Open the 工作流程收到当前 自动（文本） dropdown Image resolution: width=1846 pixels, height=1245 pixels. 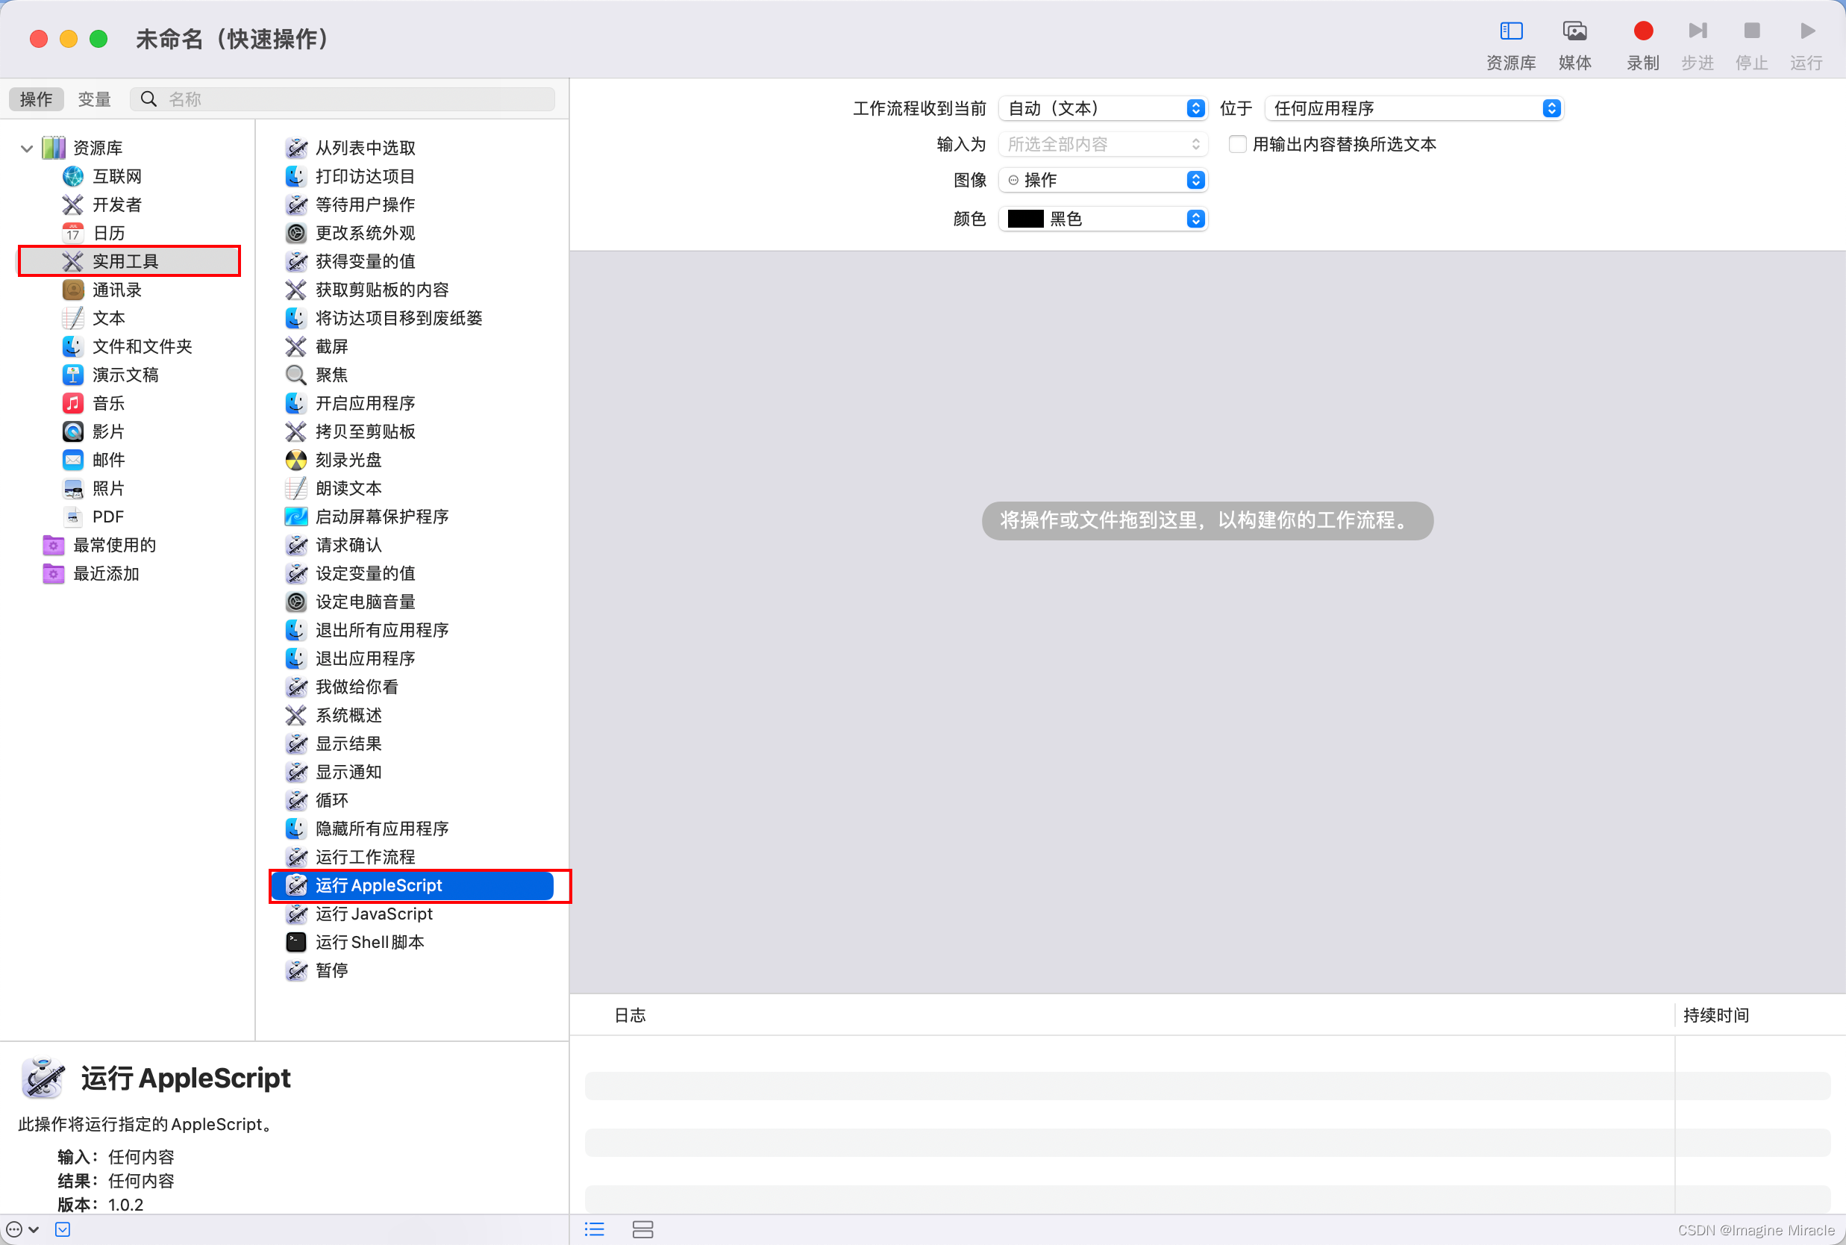point(1102,108)
